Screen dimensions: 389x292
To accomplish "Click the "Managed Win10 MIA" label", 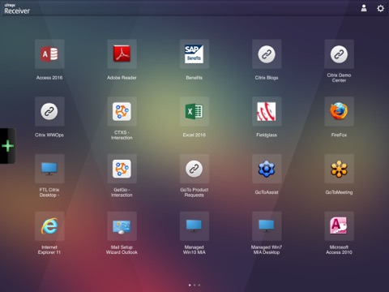I will click(x=194, y=250).
